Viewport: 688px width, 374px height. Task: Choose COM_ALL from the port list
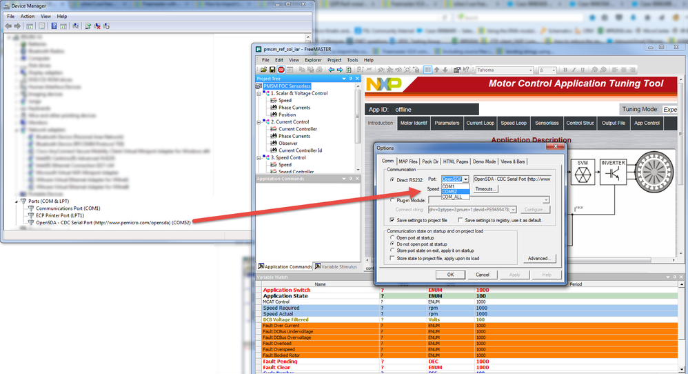click(456, 197)
